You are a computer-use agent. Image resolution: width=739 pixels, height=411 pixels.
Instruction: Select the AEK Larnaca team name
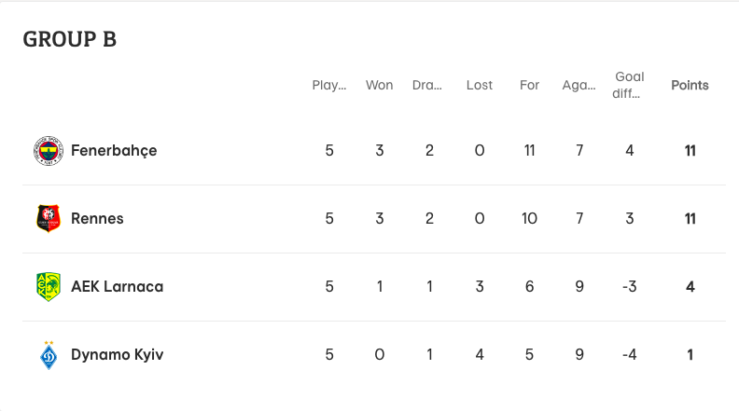coord(117,287)
